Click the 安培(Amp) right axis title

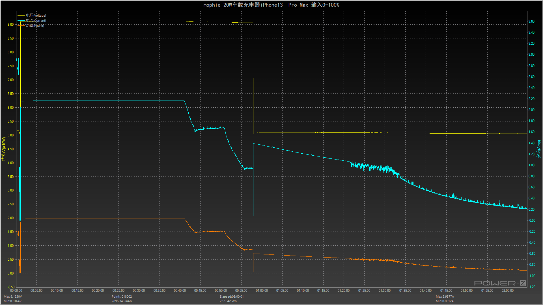pos(539,149)
